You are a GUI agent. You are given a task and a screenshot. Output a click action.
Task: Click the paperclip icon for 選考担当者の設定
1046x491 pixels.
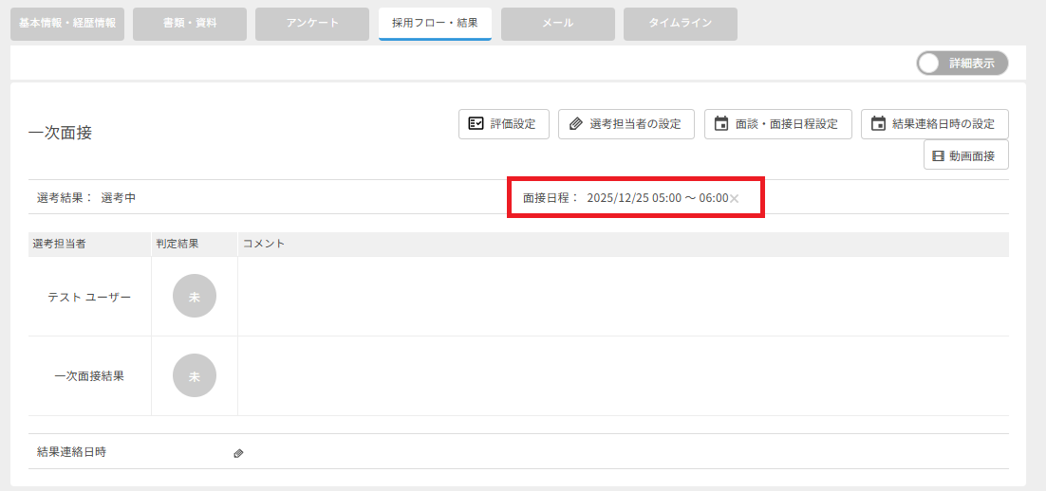pyautogui.click(x=576, y=124)
